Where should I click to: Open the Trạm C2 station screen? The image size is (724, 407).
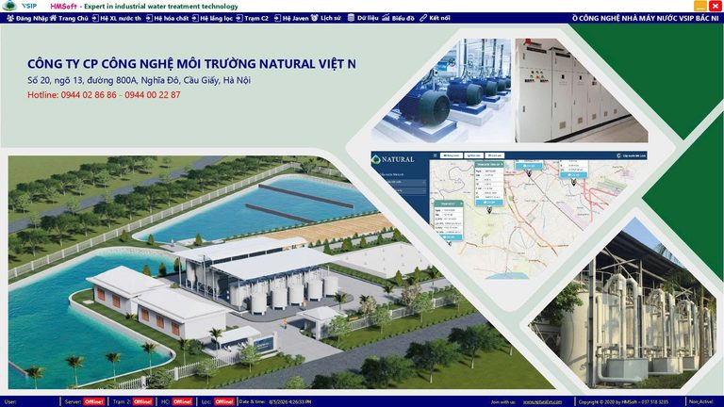coord(252,18)
